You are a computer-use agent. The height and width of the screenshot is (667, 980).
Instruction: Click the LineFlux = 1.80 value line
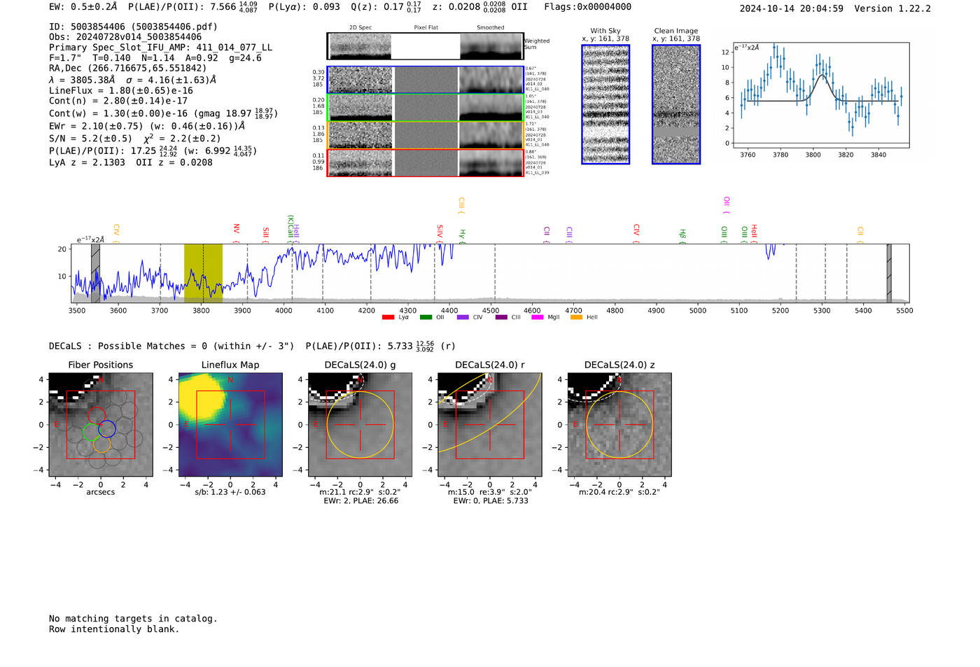click(121, 90)
